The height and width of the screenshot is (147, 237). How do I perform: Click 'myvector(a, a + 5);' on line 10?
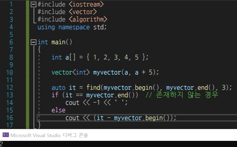(x=126, y=72)
